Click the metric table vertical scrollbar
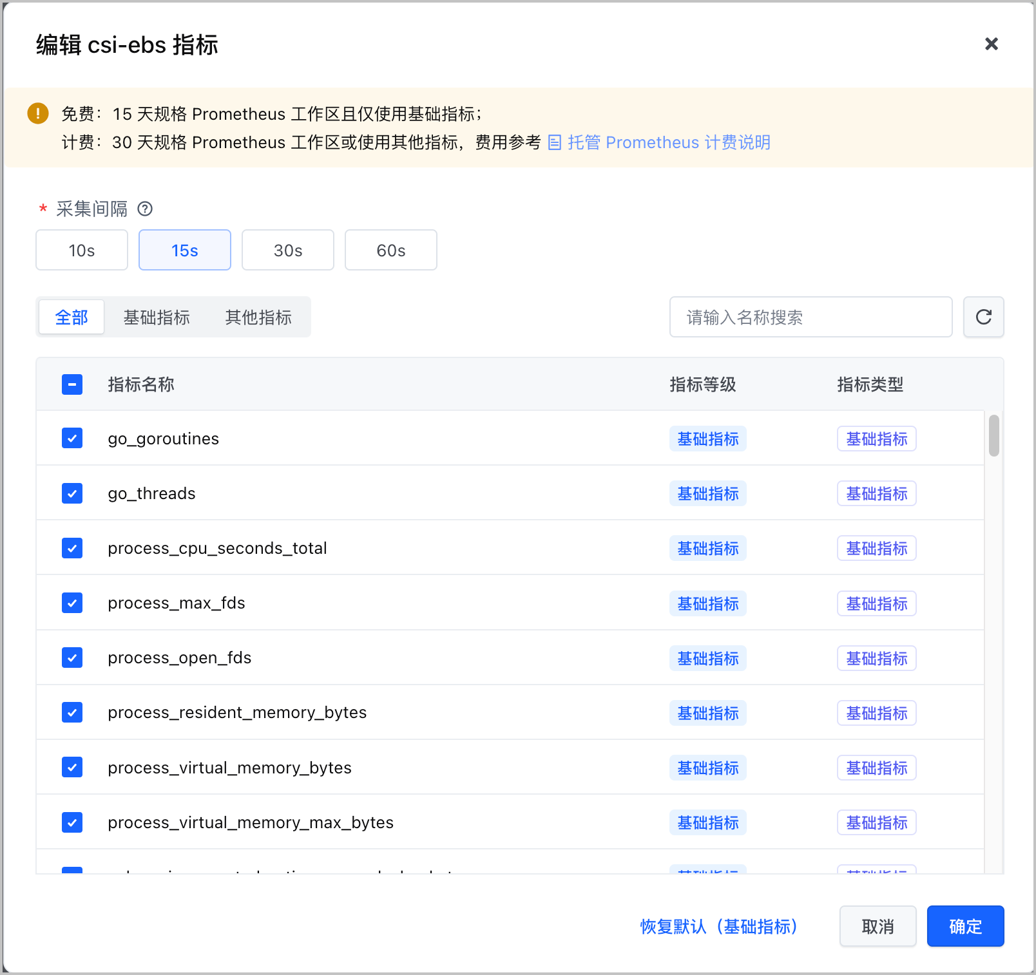Screen dimensions: 1036x975 pyautogui.click(x=994, y=436)
